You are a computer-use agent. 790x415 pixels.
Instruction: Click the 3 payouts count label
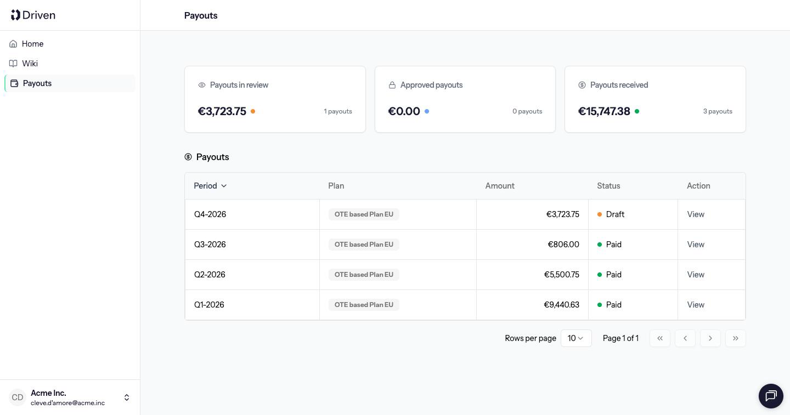[718, 111]
